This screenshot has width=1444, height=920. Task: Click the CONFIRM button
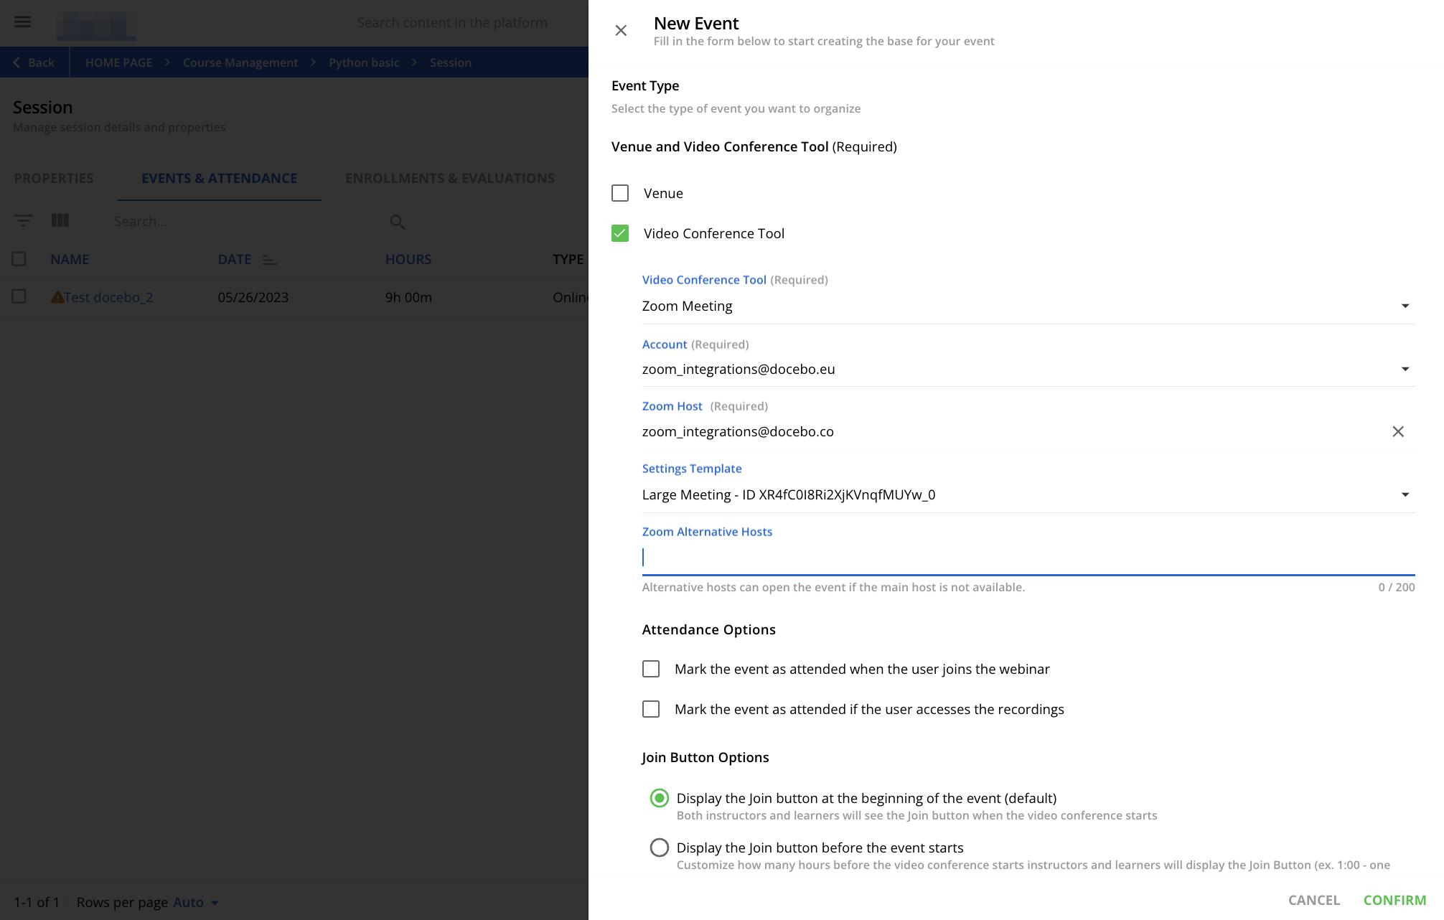[x=1394, y=900]
